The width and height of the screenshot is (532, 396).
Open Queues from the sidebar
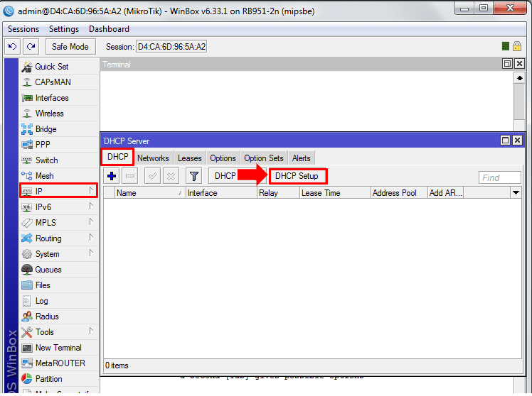[x=48, y=270]
